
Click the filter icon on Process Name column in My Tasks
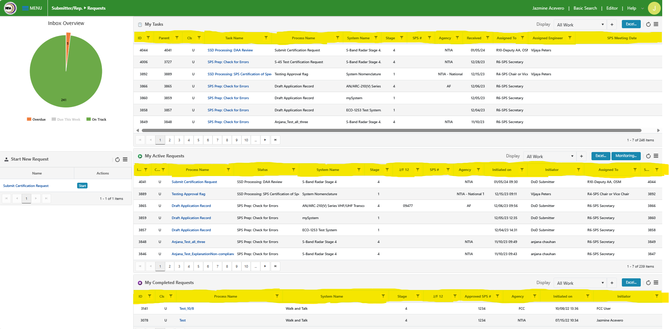(338, 38)
